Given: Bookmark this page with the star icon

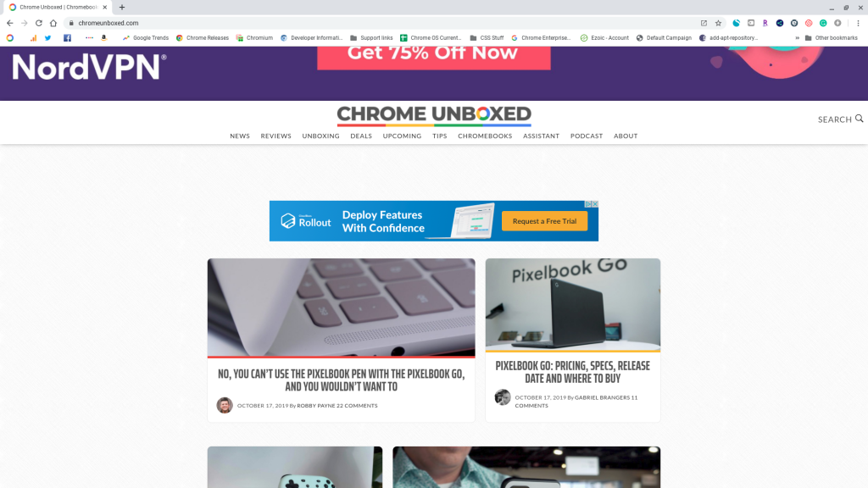Looking at the screenshot, I should coord(719,23).
